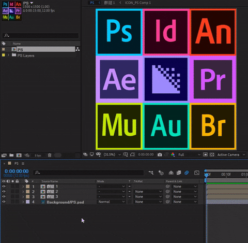Hide Background/PS.psd layer with eye icon
The height and width of the screenshot is (243, 248).
tap(4, 202)
